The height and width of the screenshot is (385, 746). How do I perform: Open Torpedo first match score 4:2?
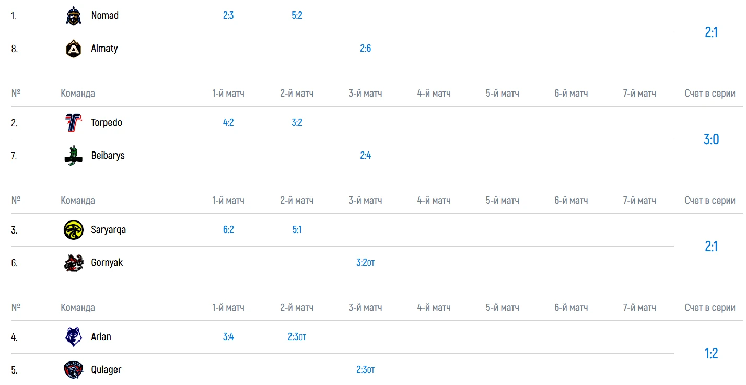(x=228, y=123)
